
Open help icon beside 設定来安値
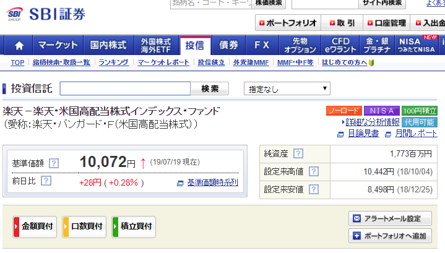tap(314, 189)
